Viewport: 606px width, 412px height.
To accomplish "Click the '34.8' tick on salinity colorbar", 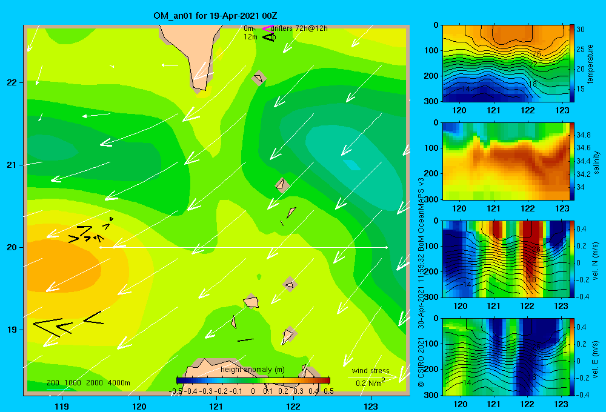I will pyautogui.click(x=584, y=135).
